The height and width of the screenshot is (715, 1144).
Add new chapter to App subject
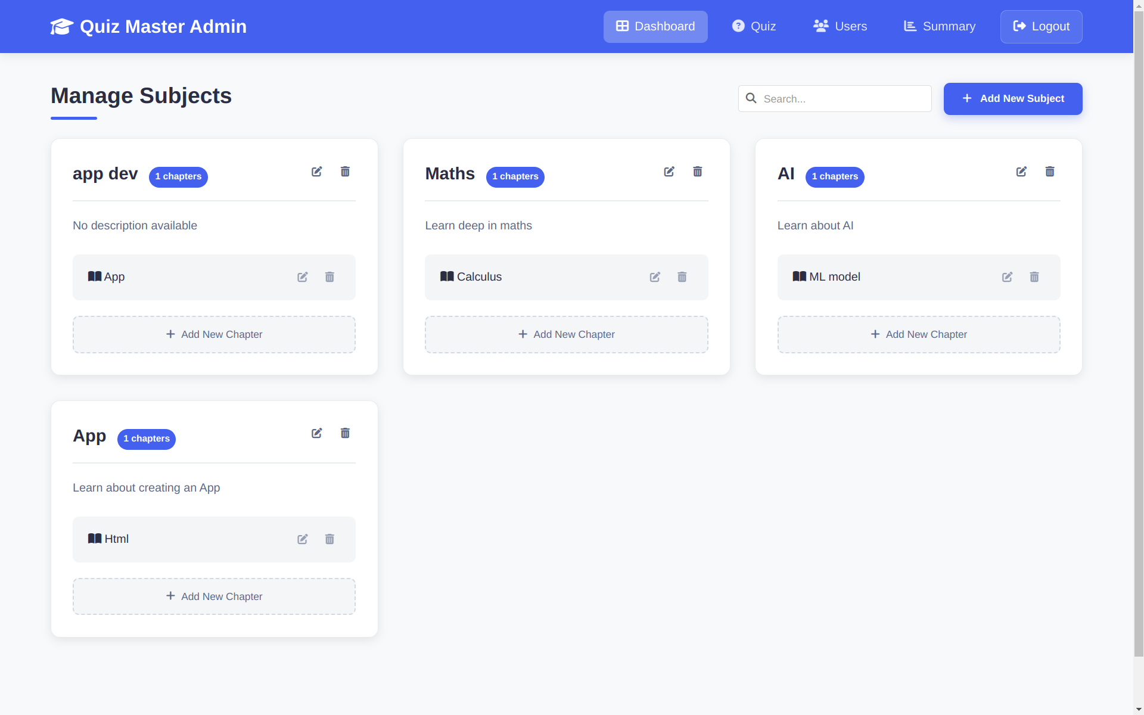(214, 596)
